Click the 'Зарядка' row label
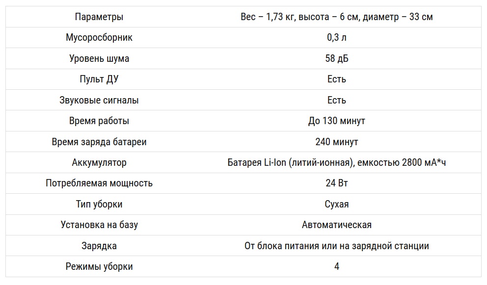This screenshot has height=285, width=487. pos(99,246)
